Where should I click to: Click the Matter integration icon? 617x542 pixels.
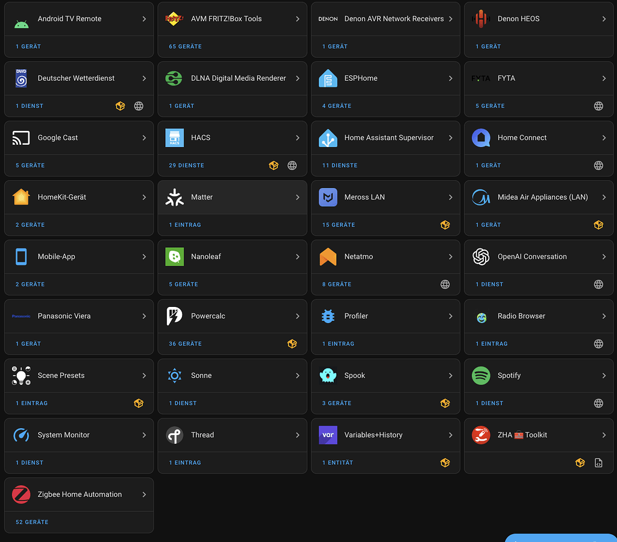pyautogui.click(x=174, y=197)
